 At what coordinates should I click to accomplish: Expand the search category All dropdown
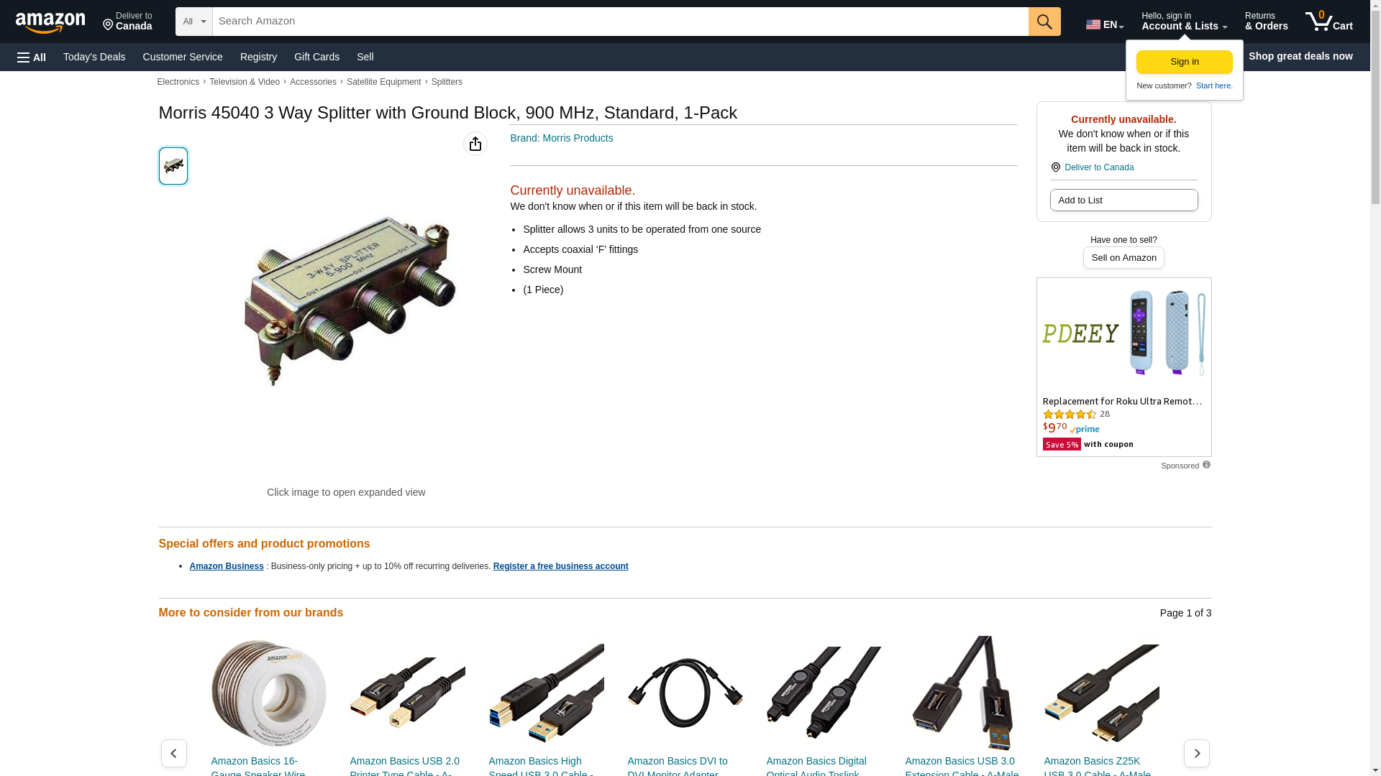click(x=194, y=22)
